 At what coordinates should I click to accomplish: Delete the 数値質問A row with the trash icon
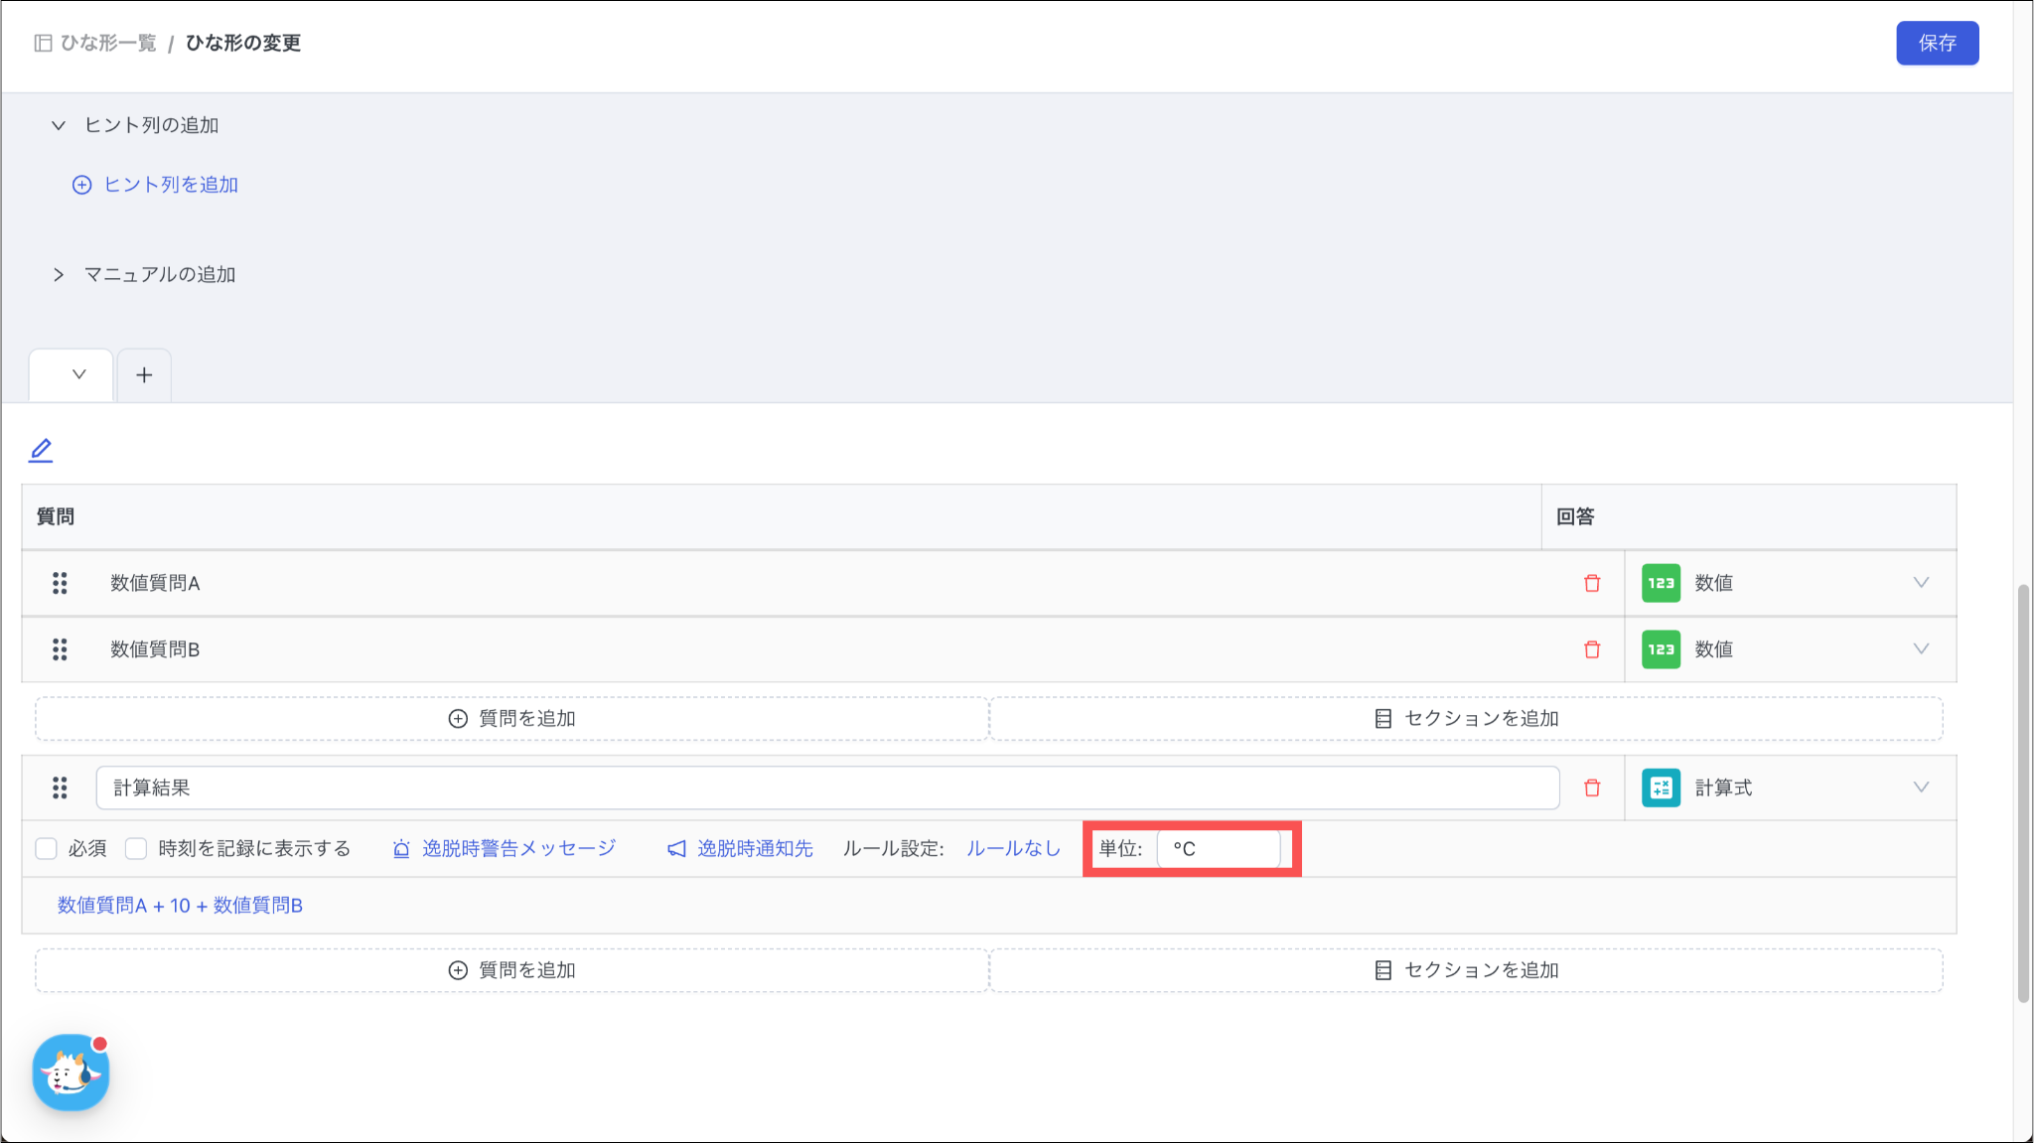point(1592,583)
